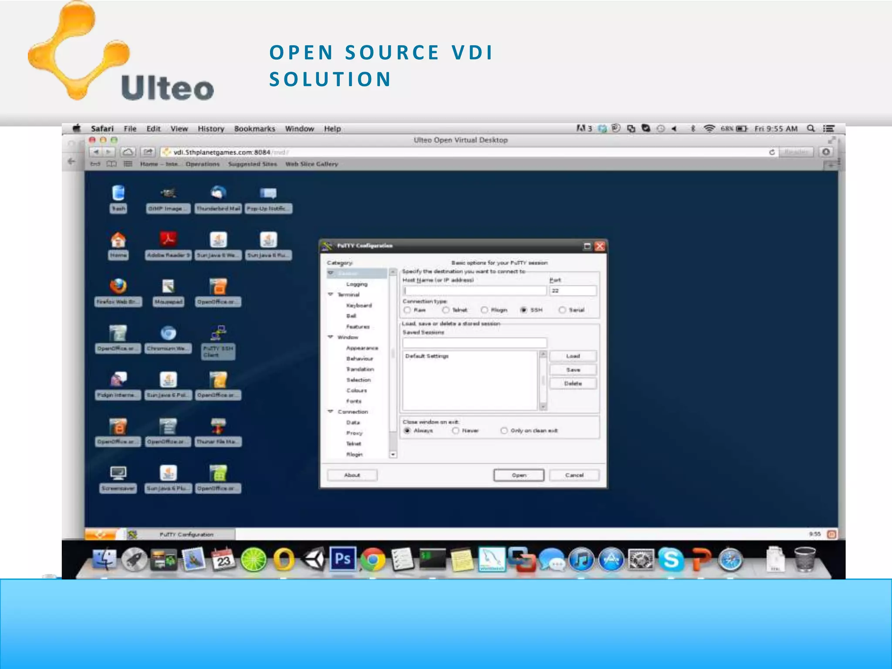Set close window on exit to Never

tap(456, 431)
